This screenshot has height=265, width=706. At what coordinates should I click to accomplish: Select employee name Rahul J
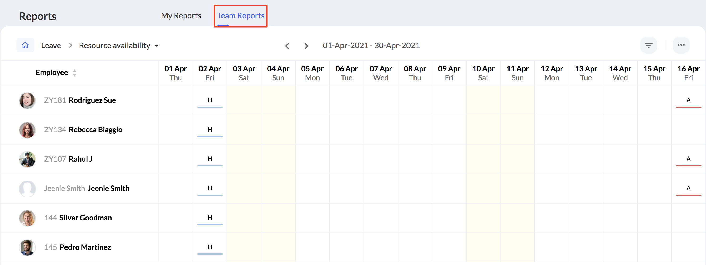click(x=80, y=159)
